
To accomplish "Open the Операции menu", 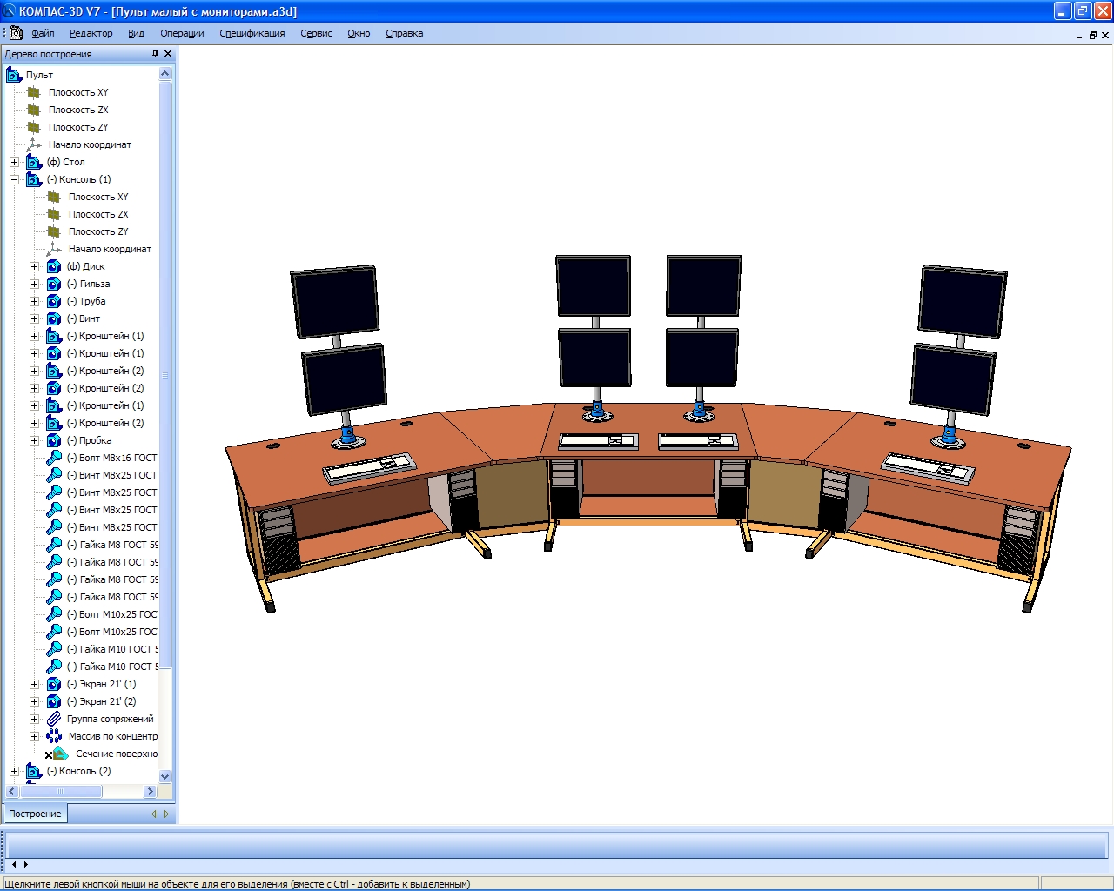I will 182,33.
